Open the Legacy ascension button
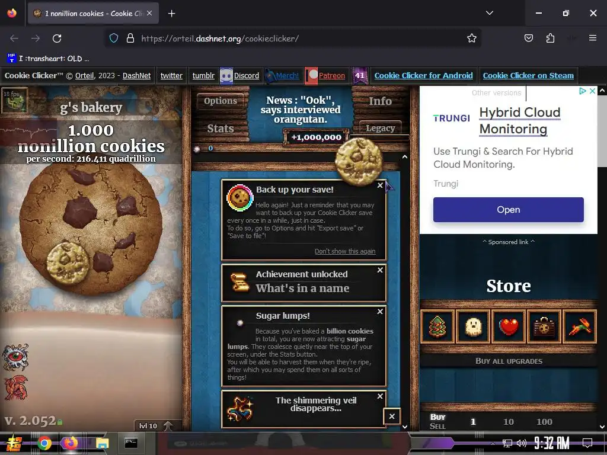This screenshot has width=607, height=455. click(380, 128)
